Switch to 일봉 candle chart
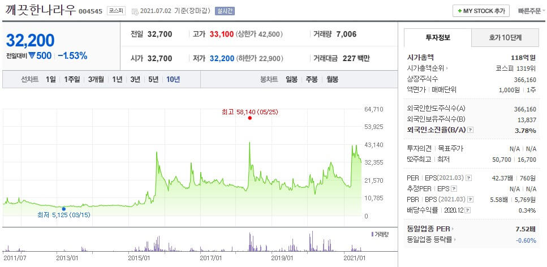547x267 pixels. click(292, 79)
